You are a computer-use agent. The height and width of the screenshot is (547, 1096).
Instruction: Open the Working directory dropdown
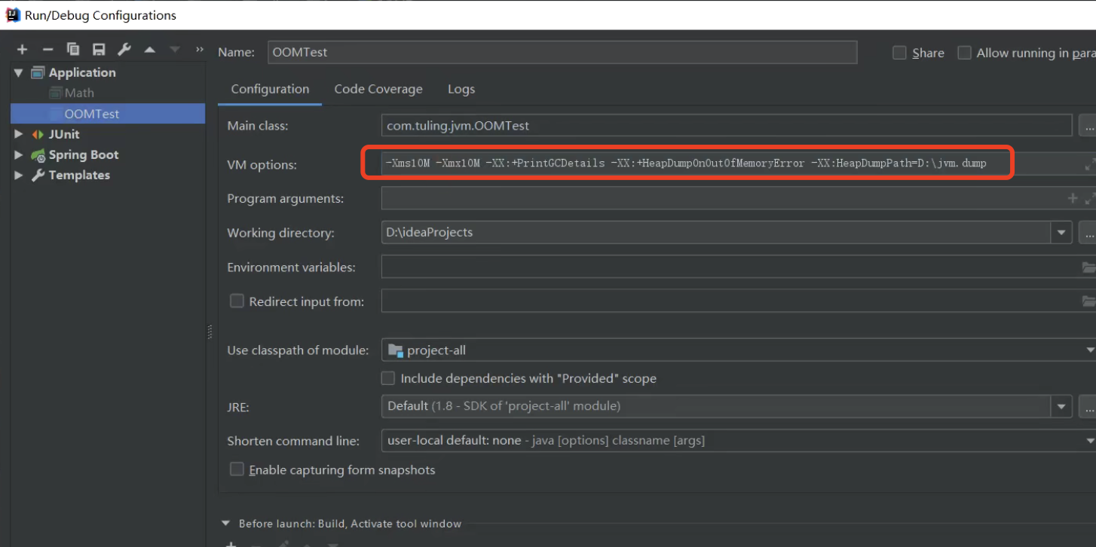pos(1061,233)
